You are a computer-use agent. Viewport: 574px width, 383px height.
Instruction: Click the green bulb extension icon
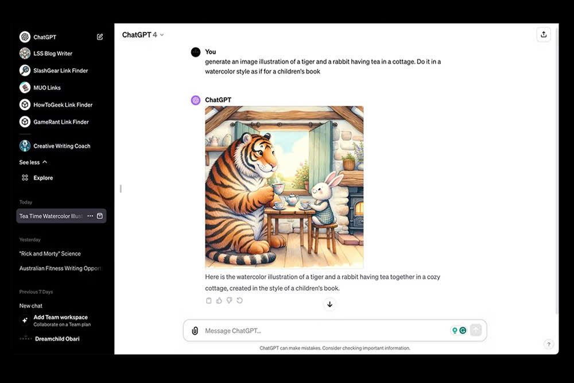pos(455,330)
